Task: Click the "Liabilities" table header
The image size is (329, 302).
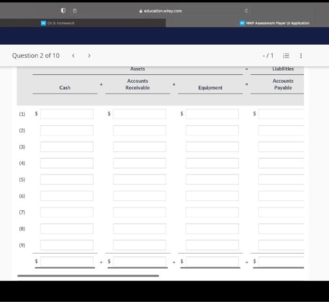Action: pyautogui.click(x=283, y=69)
